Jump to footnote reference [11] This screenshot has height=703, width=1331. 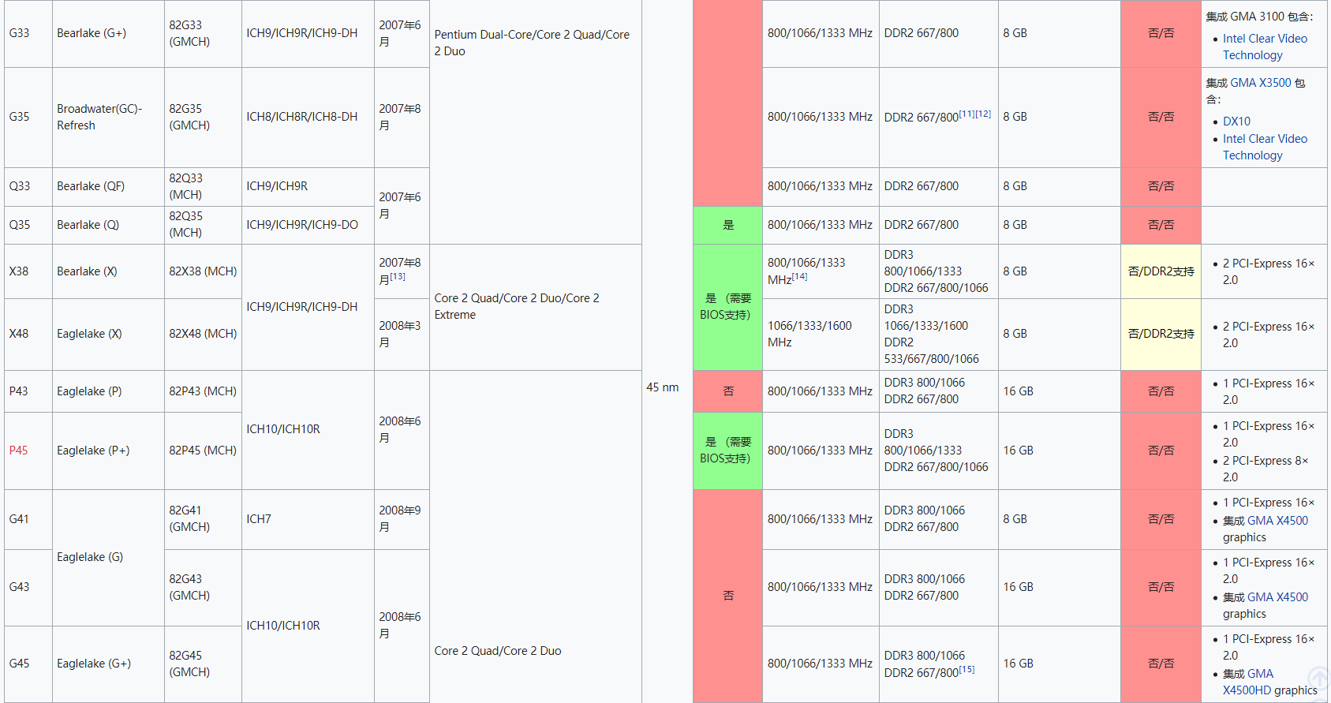click(x=966, y=114)
